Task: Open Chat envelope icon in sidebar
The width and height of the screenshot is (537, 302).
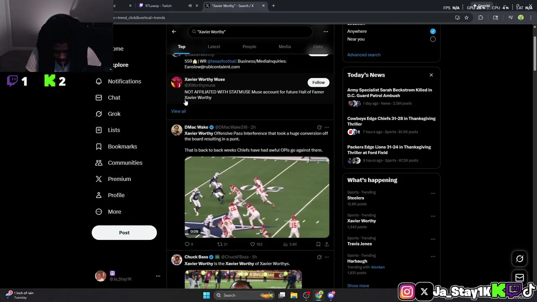Action: [x=99, y=98]
